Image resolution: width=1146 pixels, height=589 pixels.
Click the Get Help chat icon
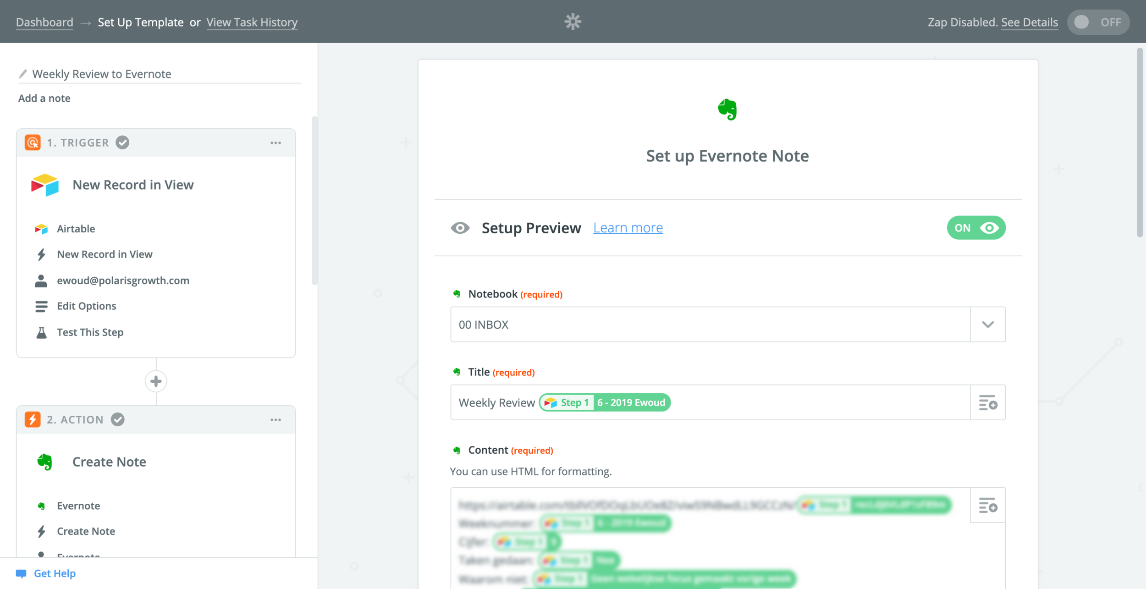[x=21, y=573]
